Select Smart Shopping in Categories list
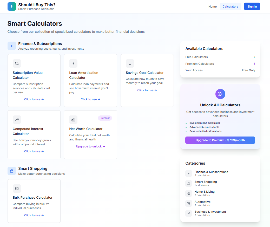Viewport: 270px width, 227px height. coord(220,183)
